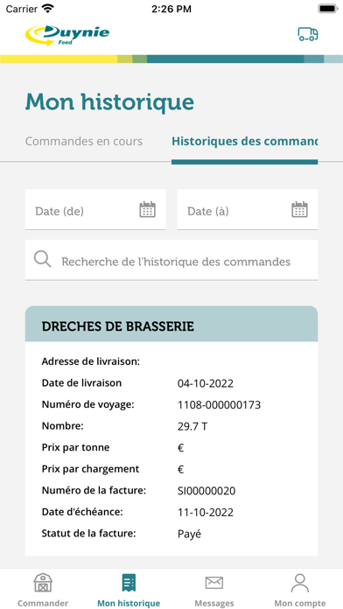
Task: Tap the Numéro de la facture label
Action: pos(94,490)
